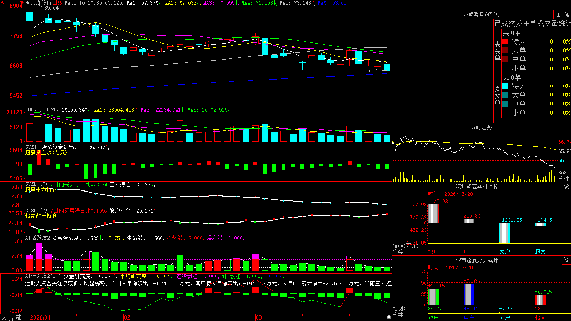571x321 pixels.
Task: Click the 中户 bar showing 259.34
Action: click(x=469, y=221)
